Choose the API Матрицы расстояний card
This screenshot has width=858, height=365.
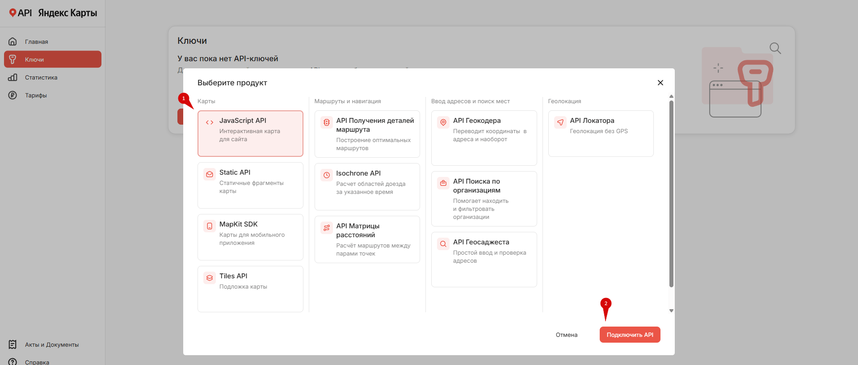click(367, 239)
